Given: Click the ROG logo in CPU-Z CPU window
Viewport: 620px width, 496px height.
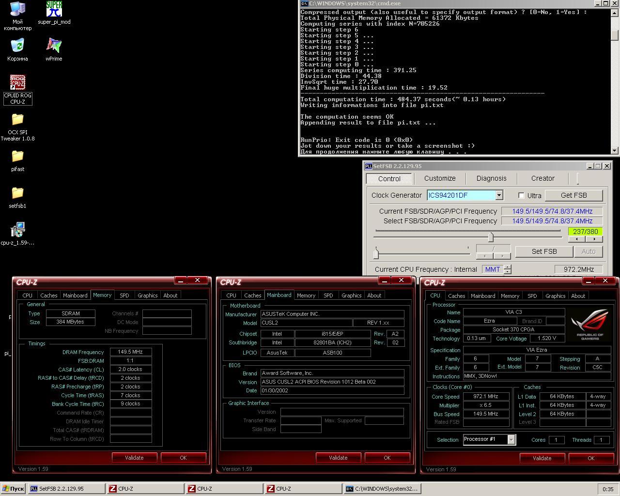Looking at the screenshot, I should (590, 325).
